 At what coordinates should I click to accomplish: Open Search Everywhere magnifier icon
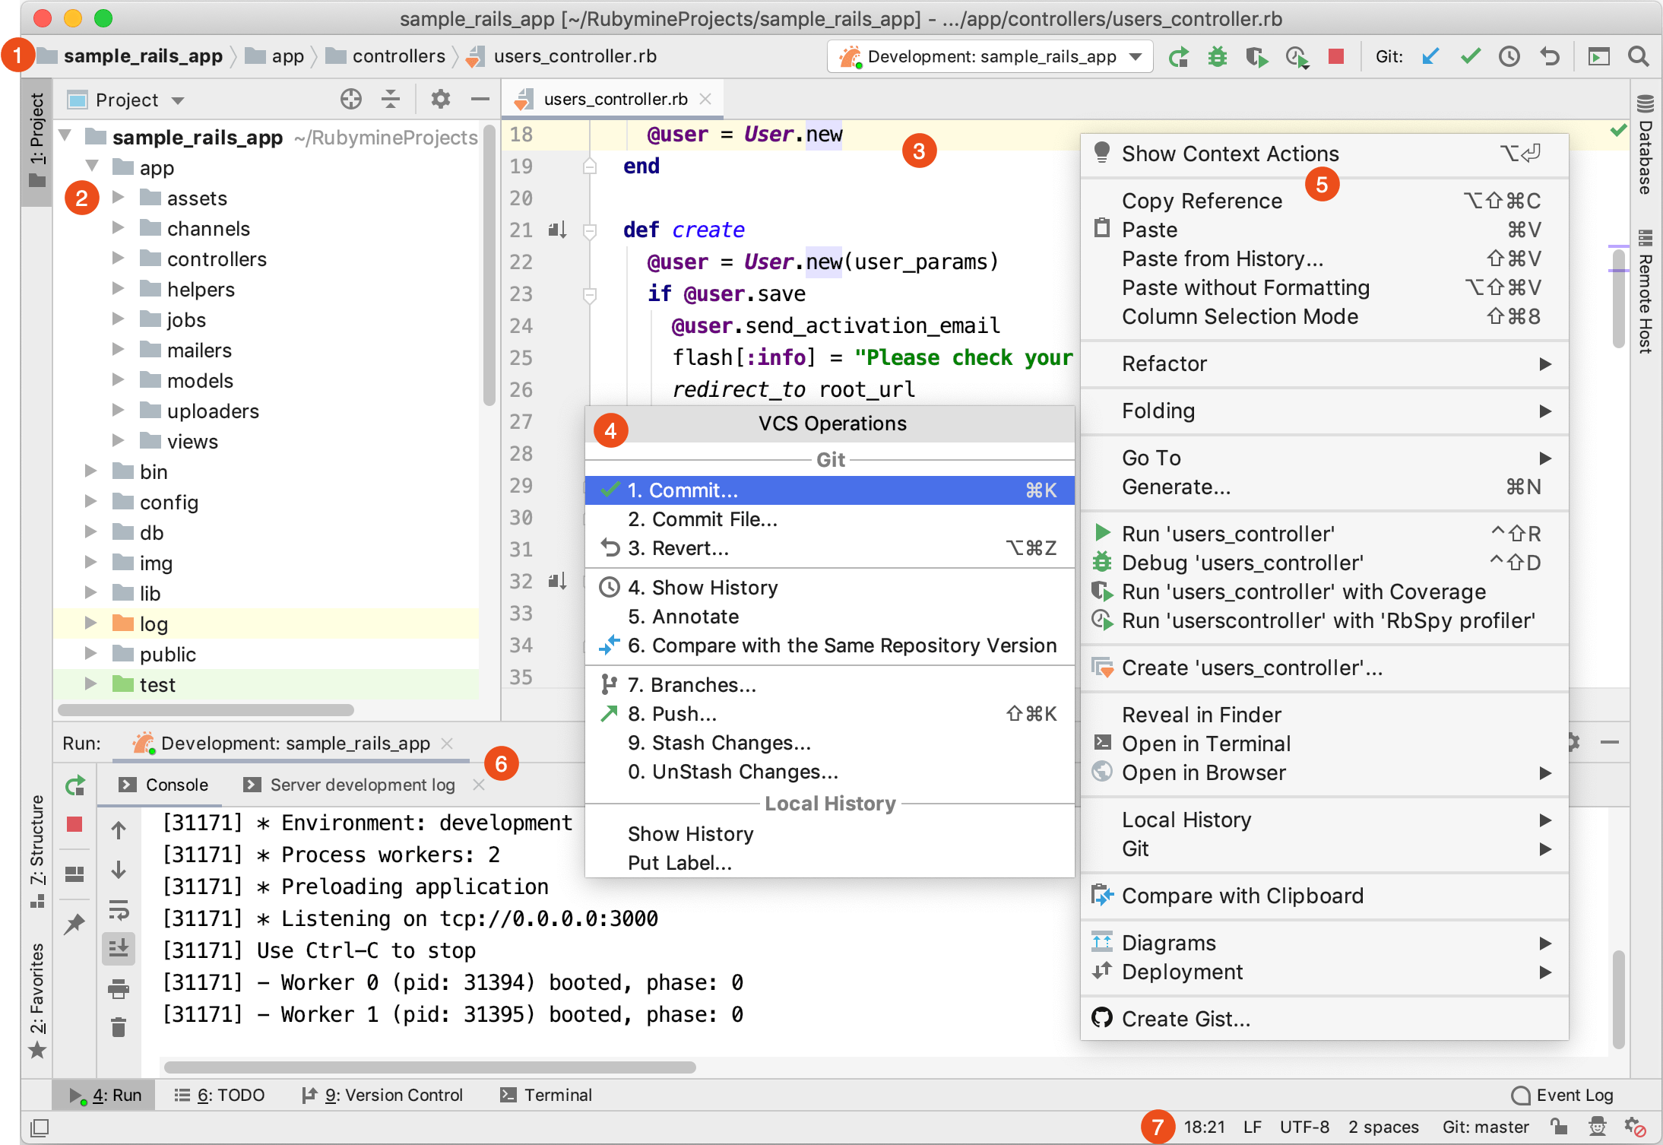(1638, 57)
